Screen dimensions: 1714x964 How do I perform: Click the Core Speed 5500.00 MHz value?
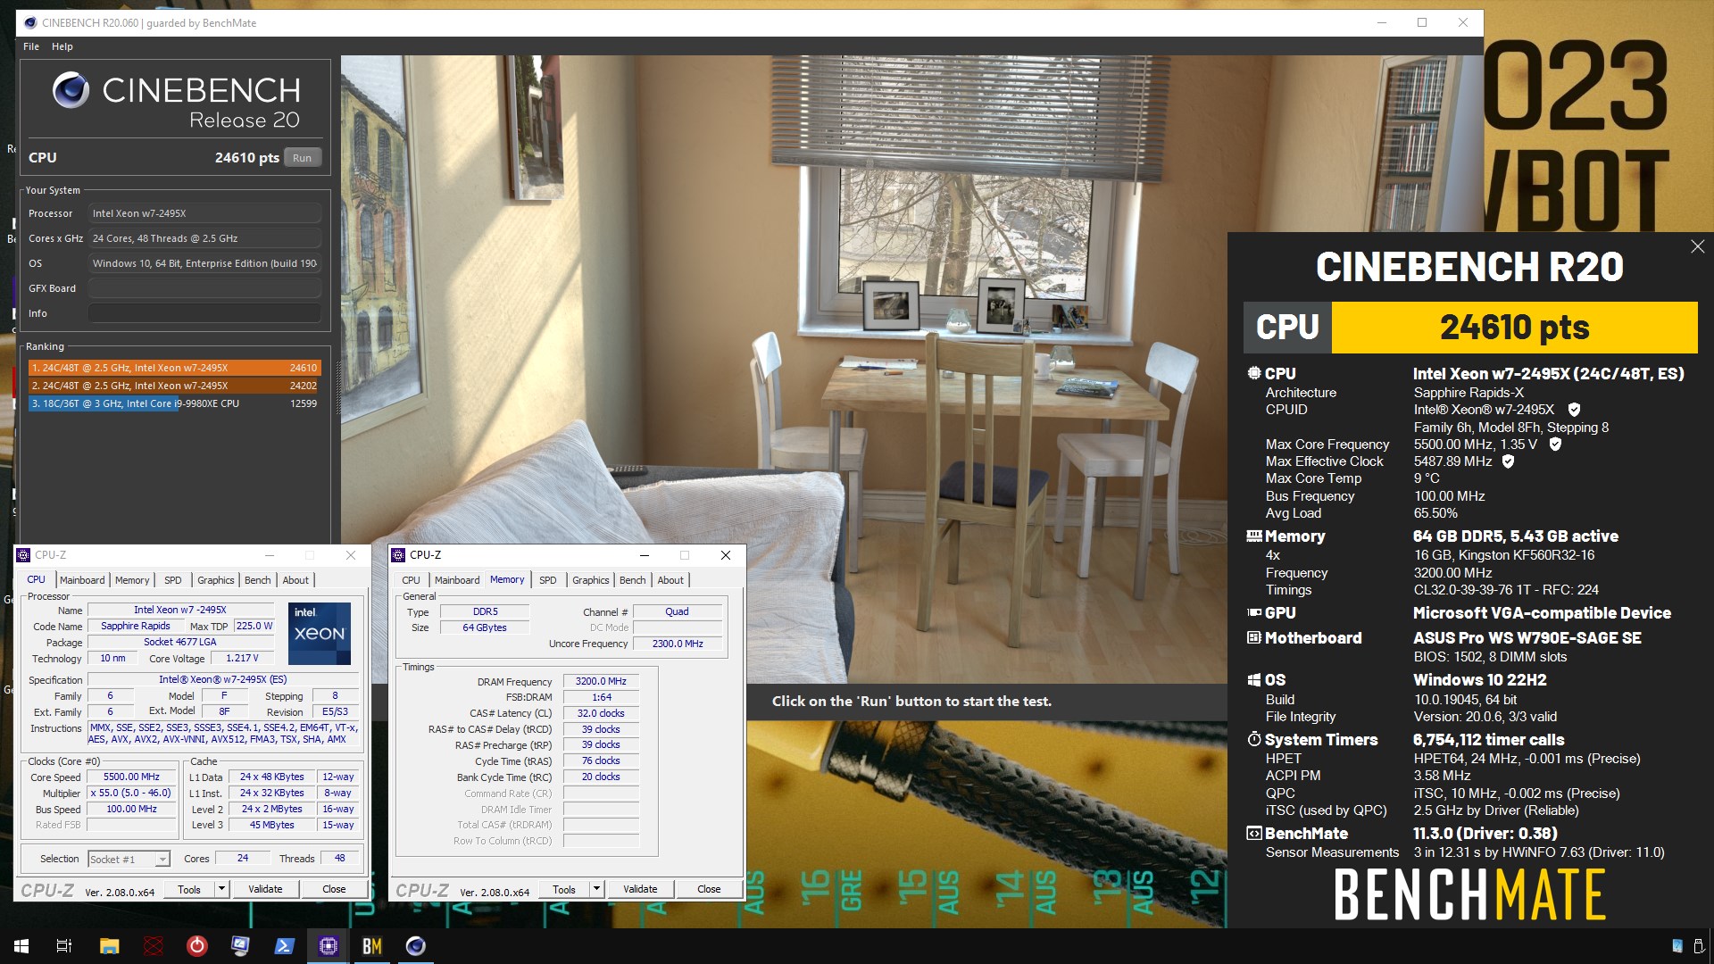[x=131, y=777]
